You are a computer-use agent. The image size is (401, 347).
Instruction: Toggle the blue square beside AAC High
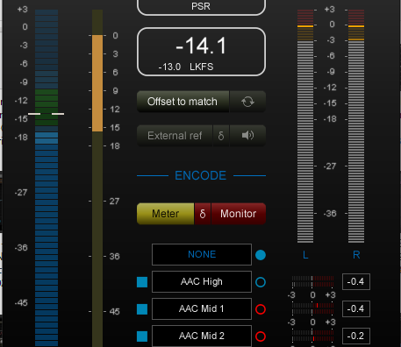point(142,282)
